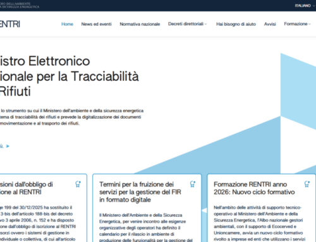Viewport: 316px width, 242px height.
Task: Expand the Decreti direttoriali menu
Action: [x=188, y=24]
